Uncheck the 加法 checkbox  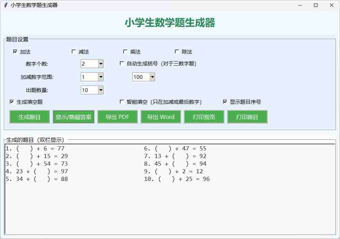pos(15,52)
